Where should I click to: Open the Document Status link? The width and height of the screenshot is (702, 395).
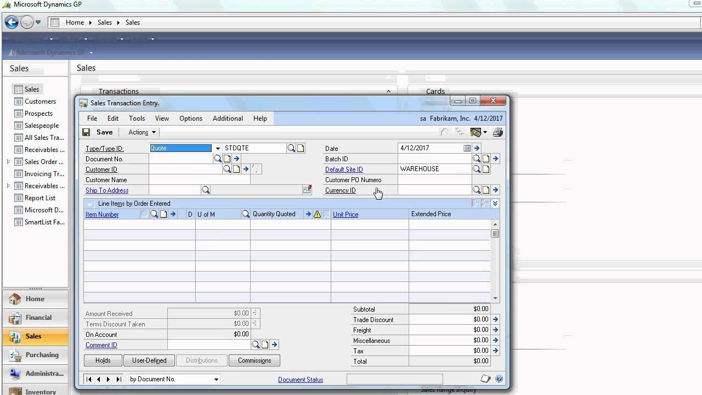coord(301,380)
